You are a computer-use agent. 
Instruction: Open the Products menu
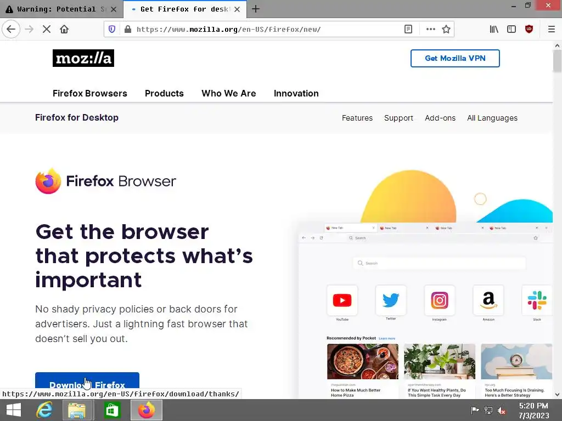164,93
